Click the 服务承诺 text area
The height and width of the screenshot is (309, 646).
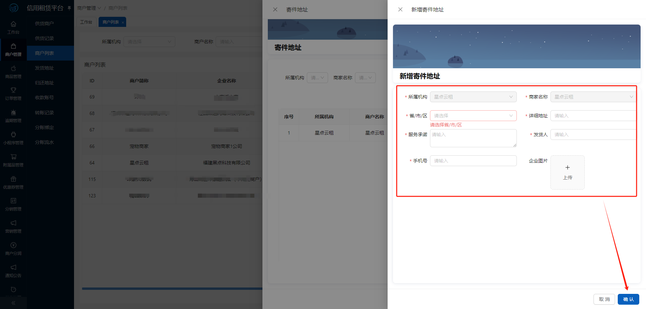[473, 138]
